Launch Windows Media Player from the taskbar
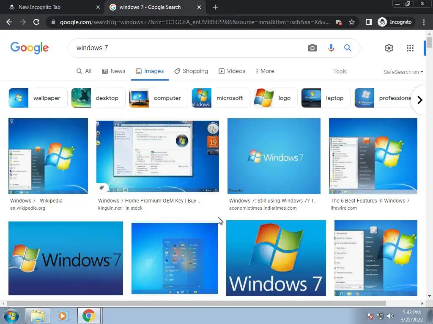This screenshot has width=433, height=324. click(x=63, y=316)
